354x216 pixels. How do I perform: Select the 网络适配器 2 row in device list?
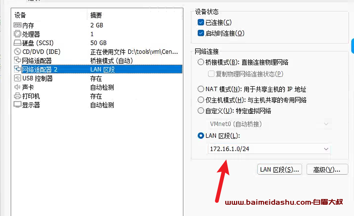click(x=97, y=69)
